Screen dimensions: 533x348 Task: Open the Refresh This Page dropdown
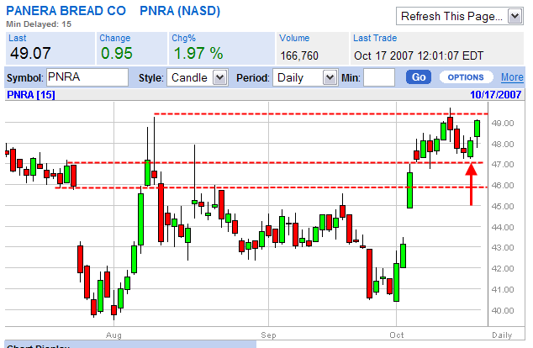coord(460,16)
